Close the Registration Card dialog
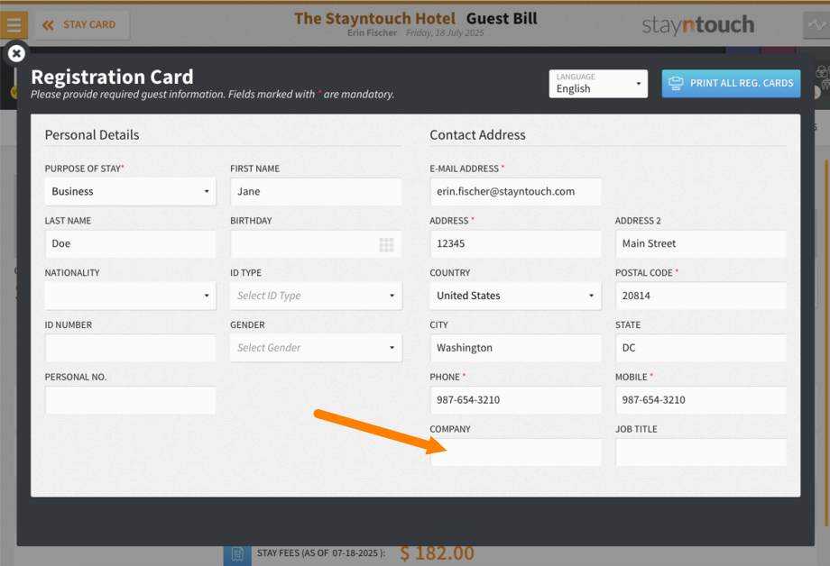The width and height of the screenshot is (830, 566). (x=16, y=53)
